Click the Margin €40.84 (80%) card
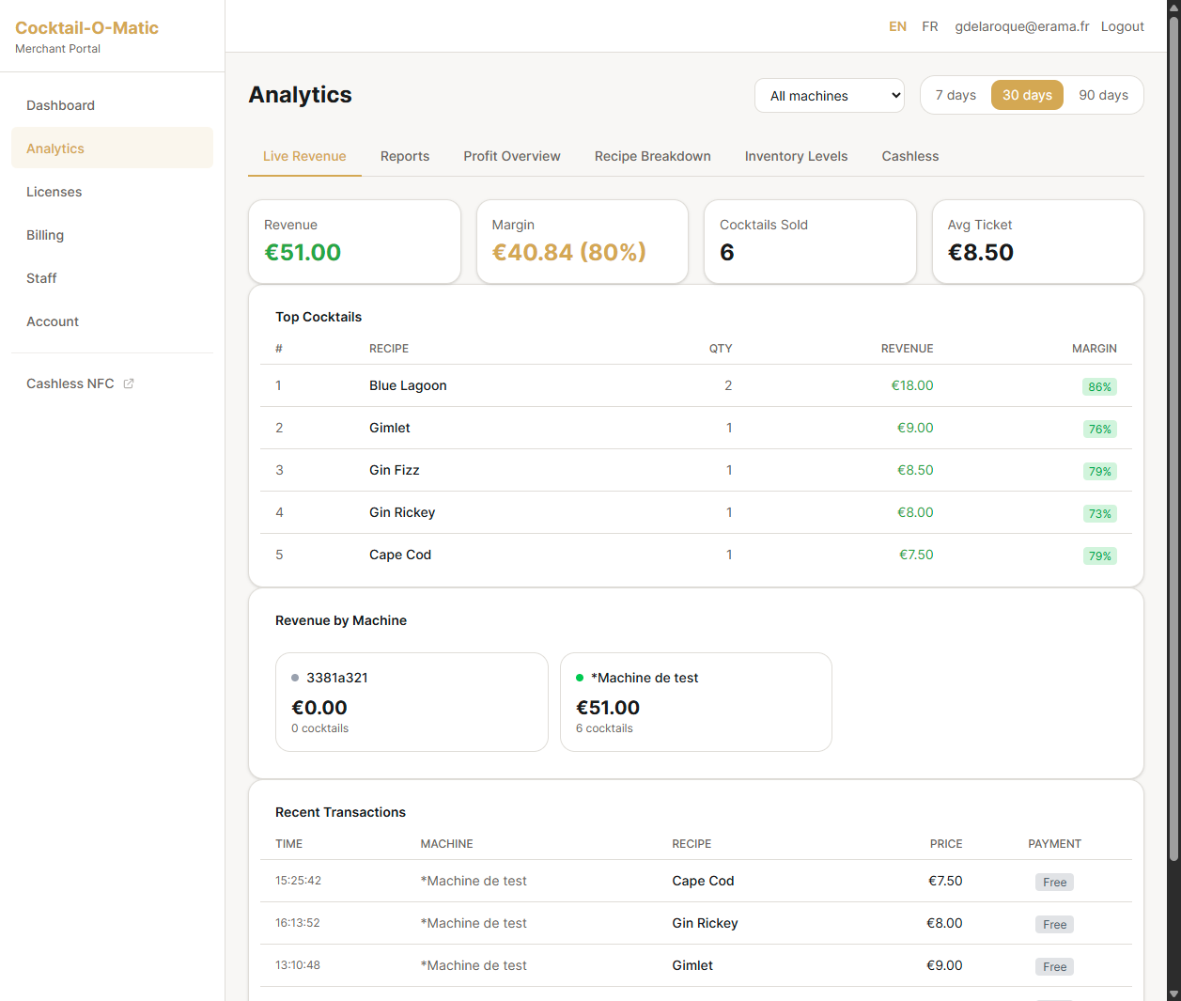This screenshot has height=1001, width=1181. point(583,242)
